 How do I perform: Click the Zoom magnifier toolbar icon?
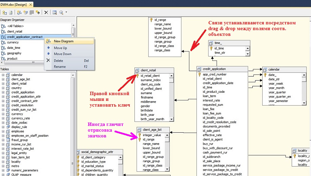[x=61, y=13]
